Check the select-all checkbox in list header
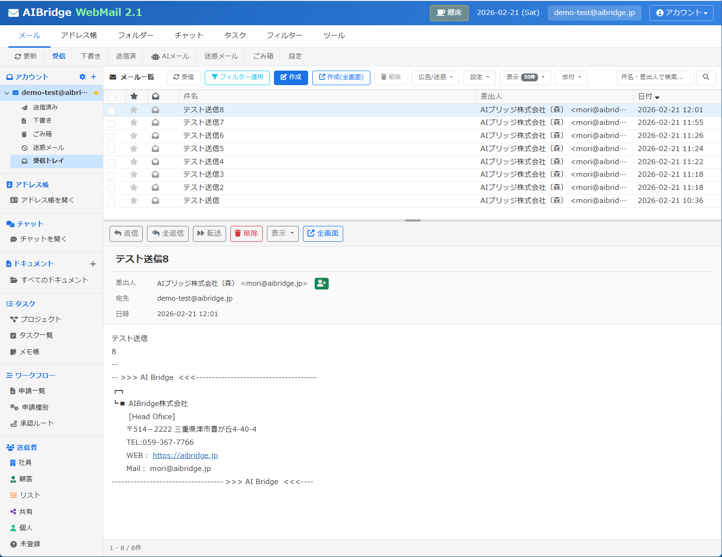 111,96
